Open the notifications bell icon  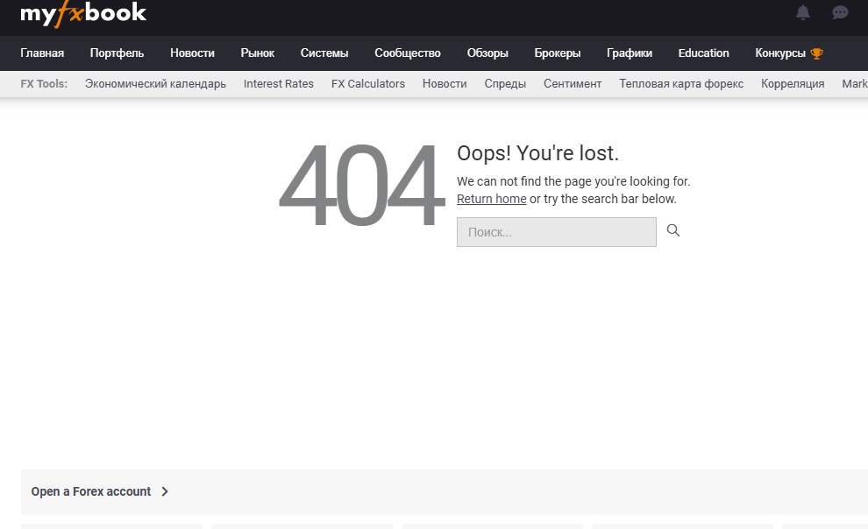802,12
